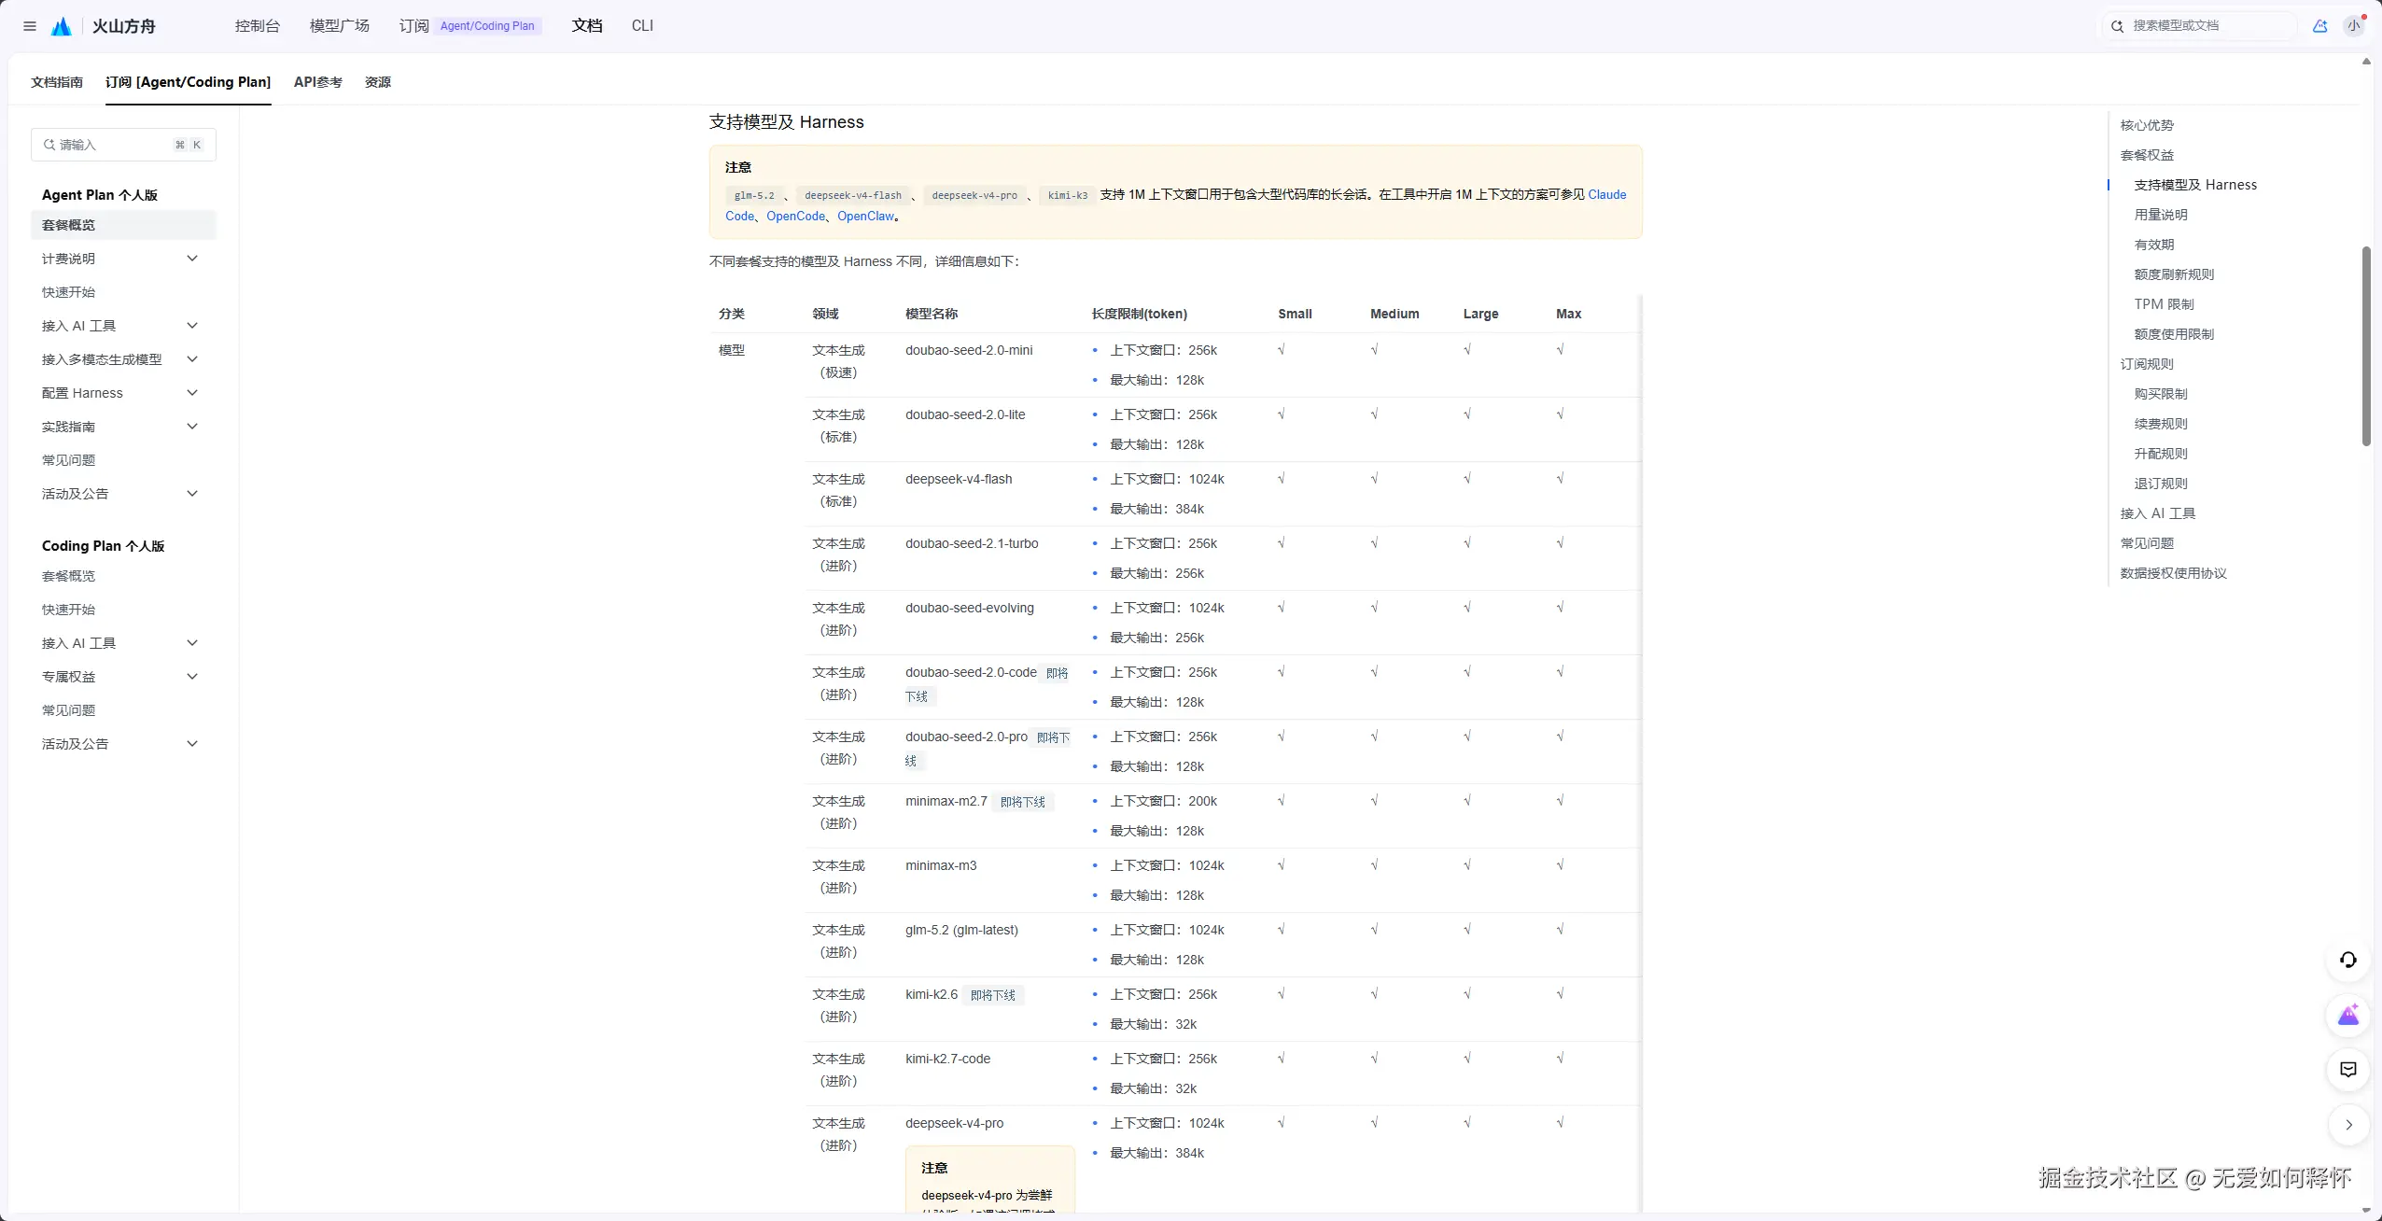Screen dimensions: 2382x1221
Task: Expand the 配置 Harness sidebar section
Action: (x=192, y=393)
